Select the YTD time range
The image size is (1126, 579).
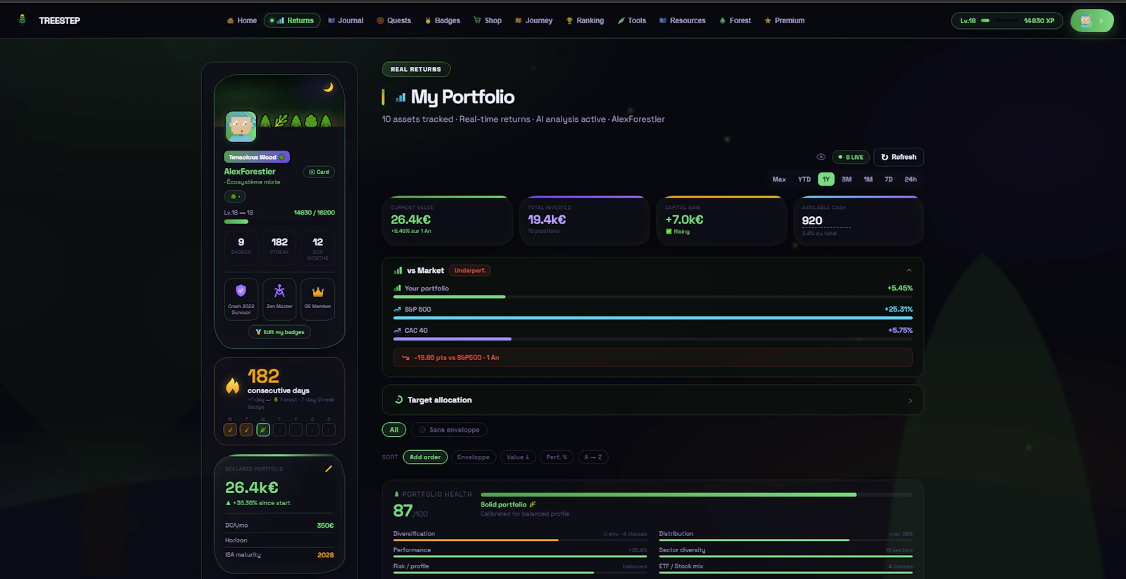[804, 179]
